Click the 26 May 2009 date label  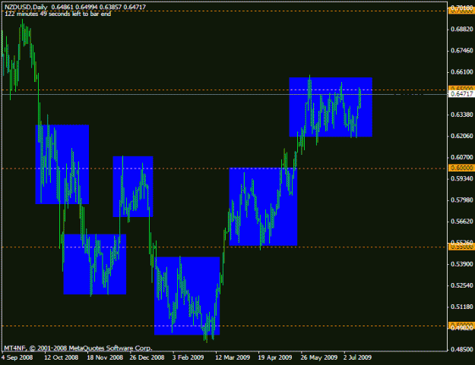pos(319,357)
